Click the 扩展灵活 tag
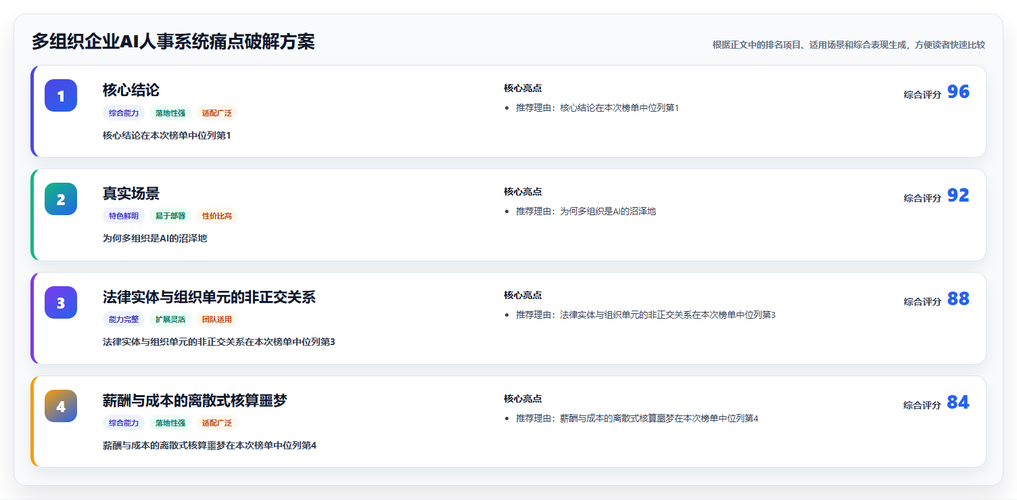Screen dimensions: 1017x500 pos(170,320)
